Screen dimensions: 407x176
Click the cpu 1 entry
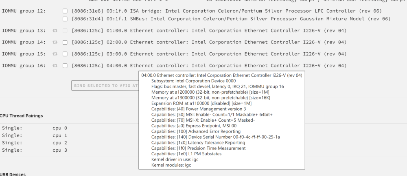click(60, 135)
